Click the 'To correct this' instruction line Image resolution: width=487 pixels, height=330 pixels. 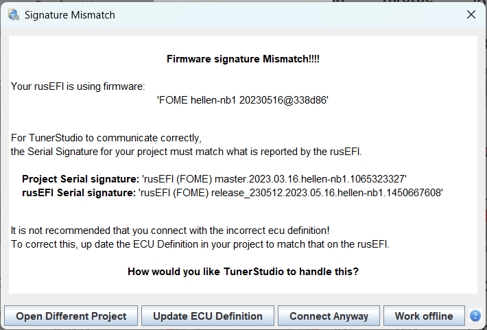click(200, 244)
